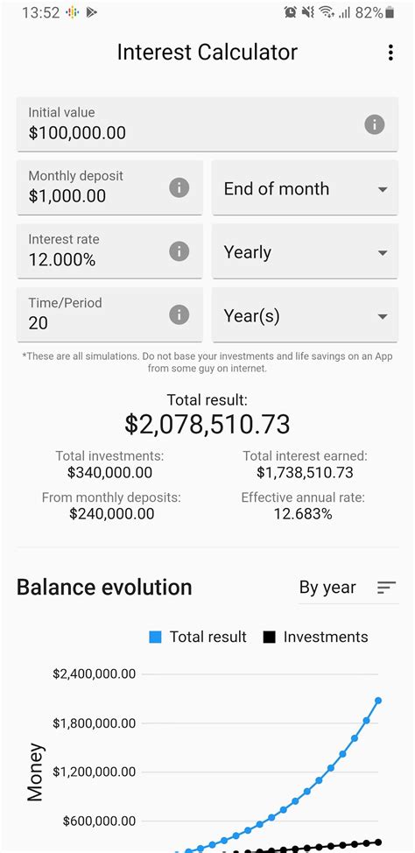415x853 pixels.
Task: Tap the alarm icon in status bar
Action: (x=291, y=12)
